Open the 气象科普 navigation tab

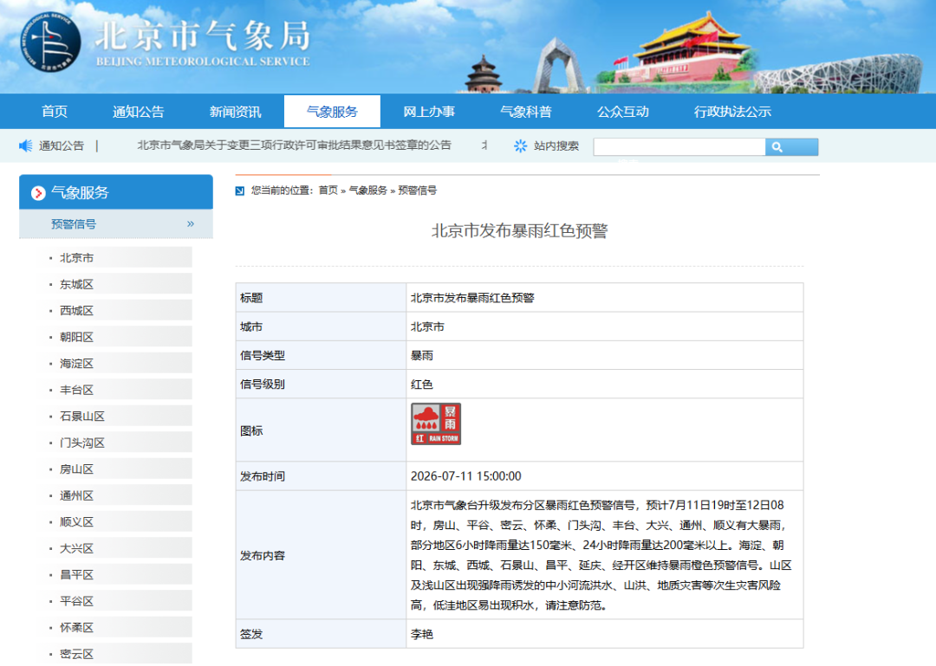click(526, 112)
